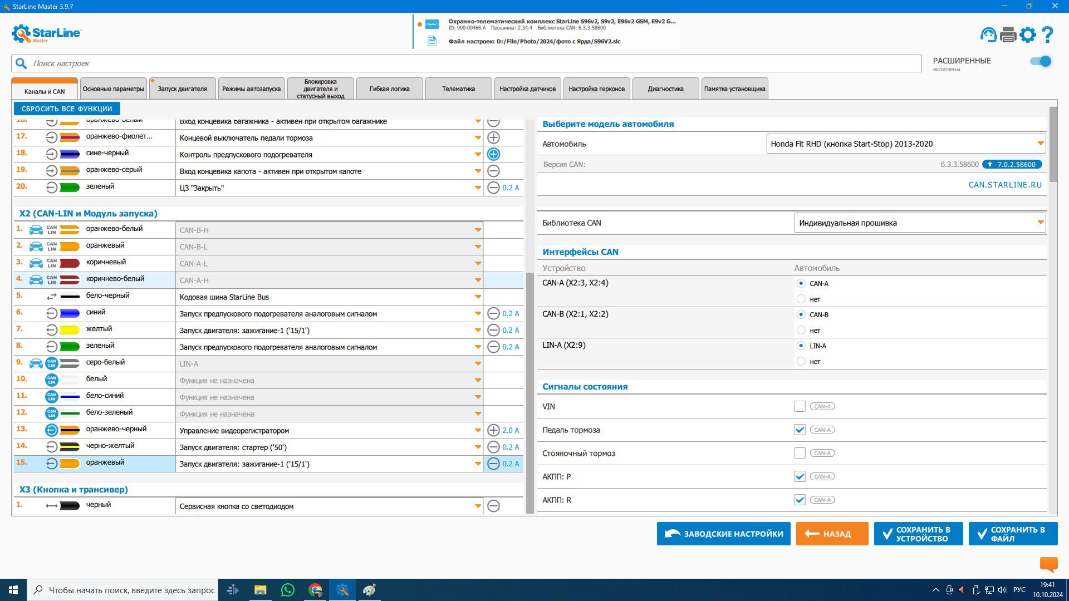Click polarity plus icon for Управление видеорегистратором row
This screenshot has width=1069, height=601.
point(493,430)
